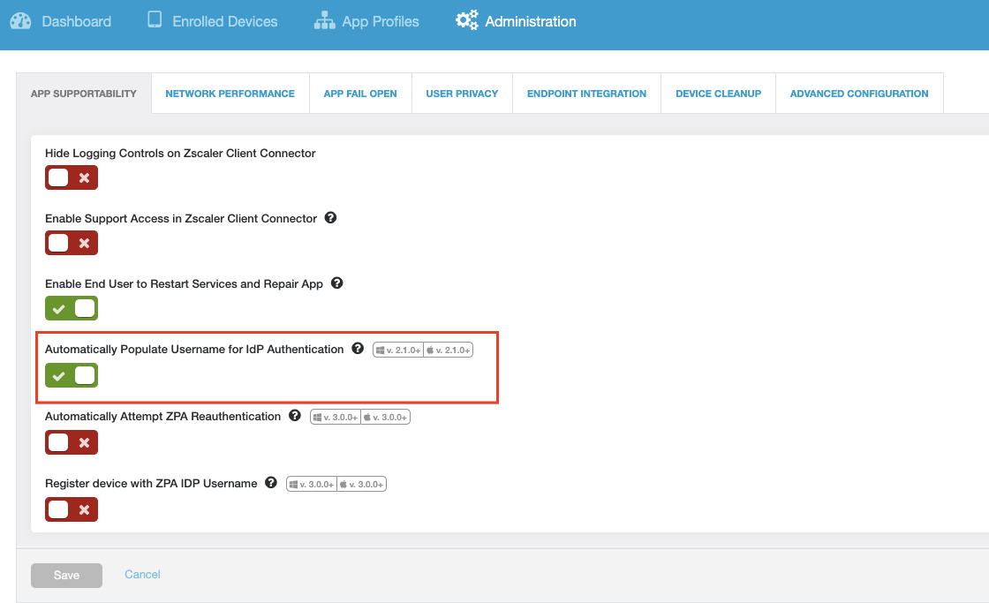This screenshot has height=603, width=989.
Task: Disable End User Restart Services and Repair App
Action: pyautogui.click(x=72, y=308)
